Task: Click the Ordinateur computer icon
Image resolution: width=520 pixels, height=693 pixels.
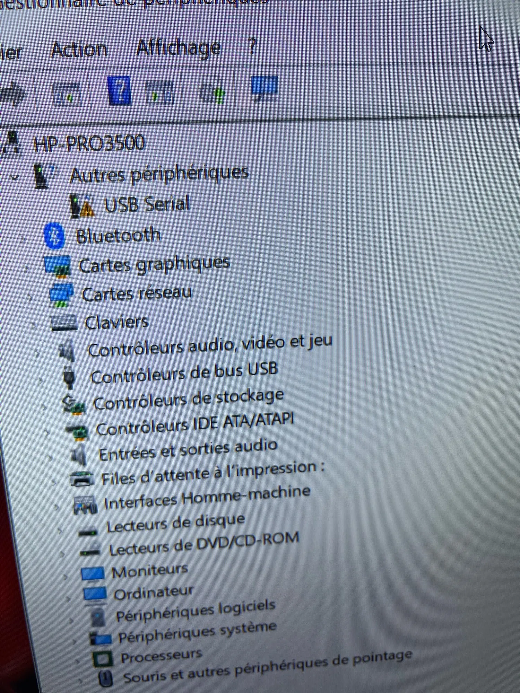Action: pos(95,595)
